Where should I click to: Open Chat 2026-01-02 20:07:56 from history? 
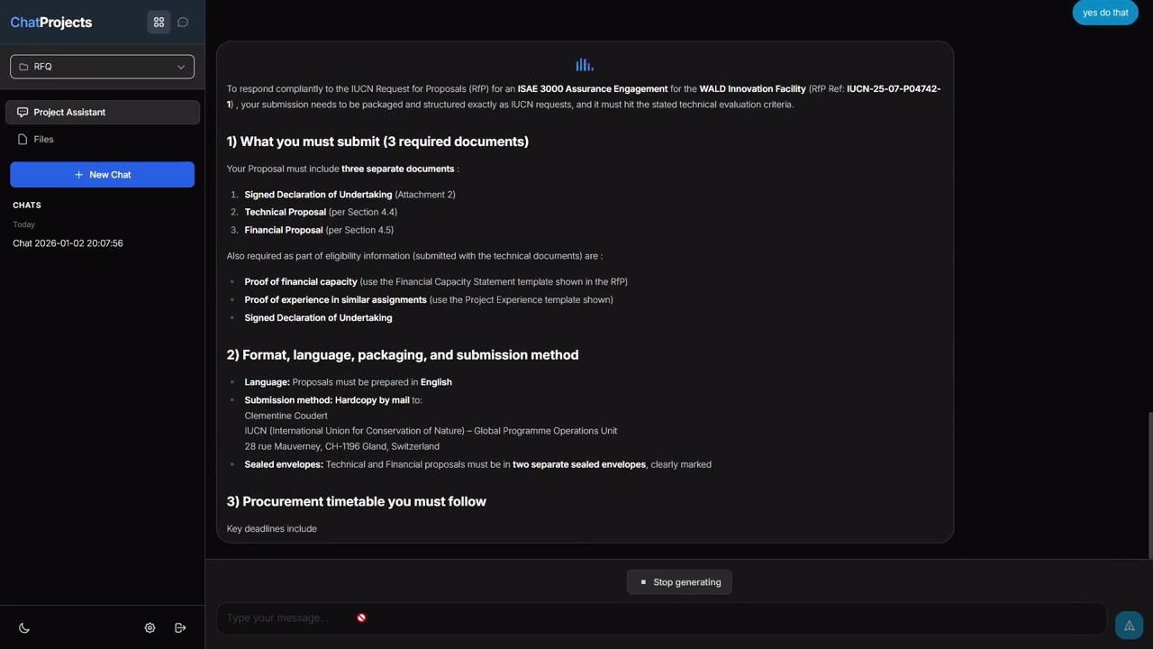[68, 243]
